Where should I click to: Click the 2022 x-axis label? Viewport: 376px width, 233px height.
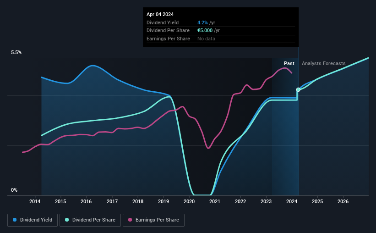(240, 201)
